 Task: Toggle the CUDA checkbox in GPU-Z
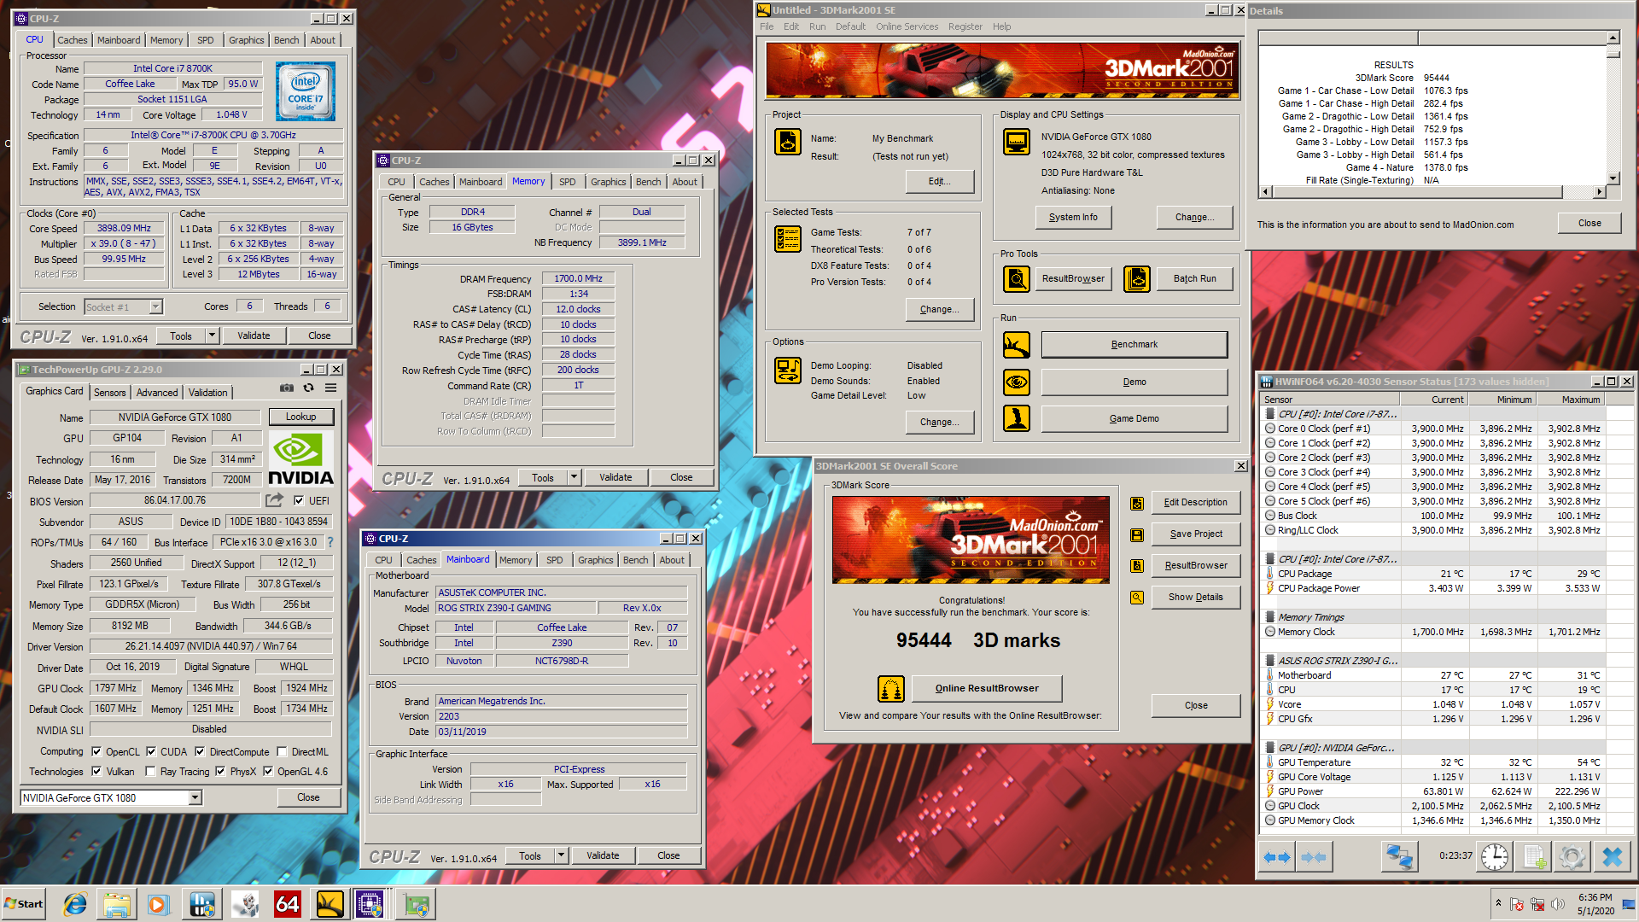coord(151,752)
